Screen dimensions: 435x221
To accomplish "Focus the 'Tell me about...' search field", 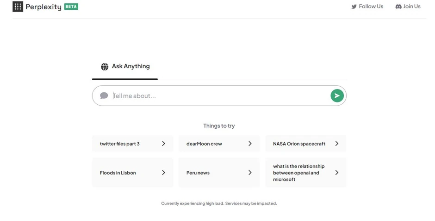I will 217,96.
